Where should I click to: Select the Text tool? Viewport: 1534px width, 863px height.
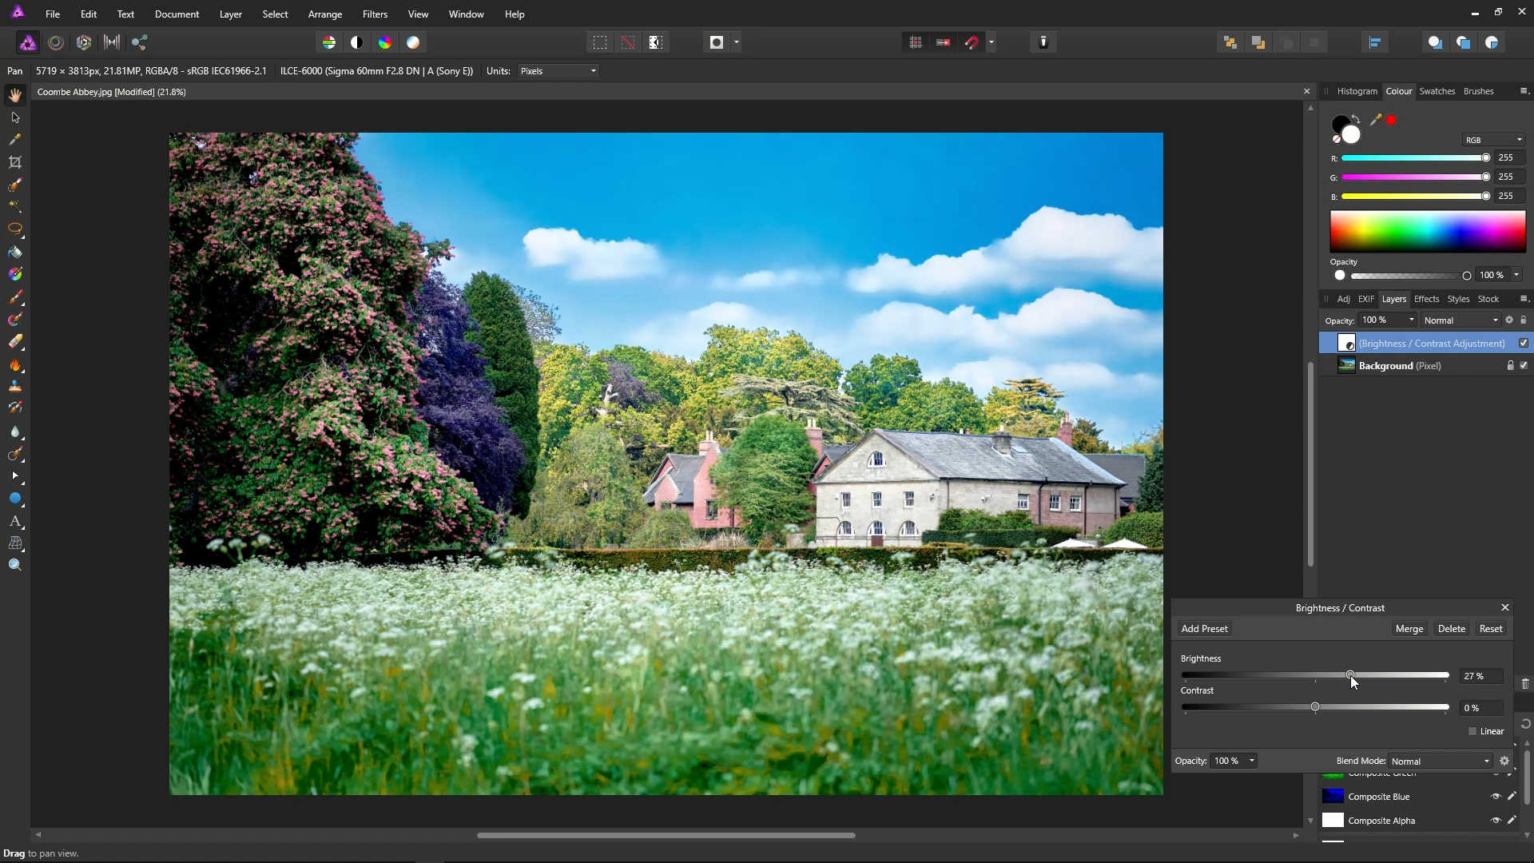[15, 522]
